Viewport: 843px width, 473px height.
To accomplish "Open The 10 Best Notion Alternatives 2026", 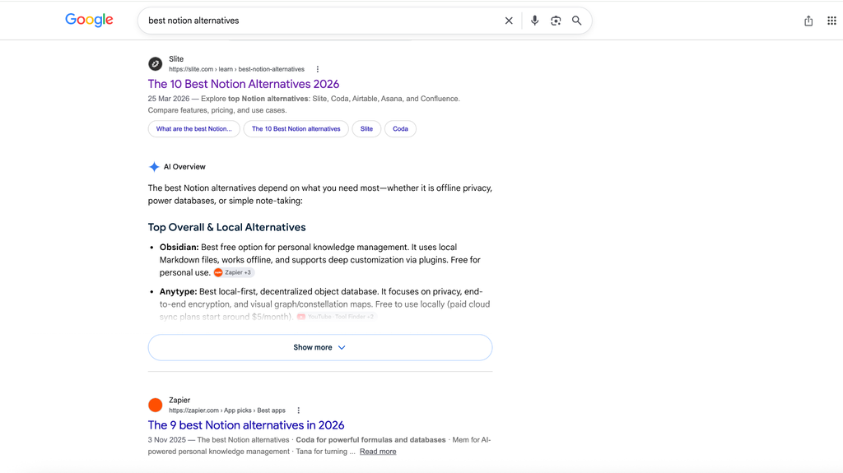I will tap(244, 84).
